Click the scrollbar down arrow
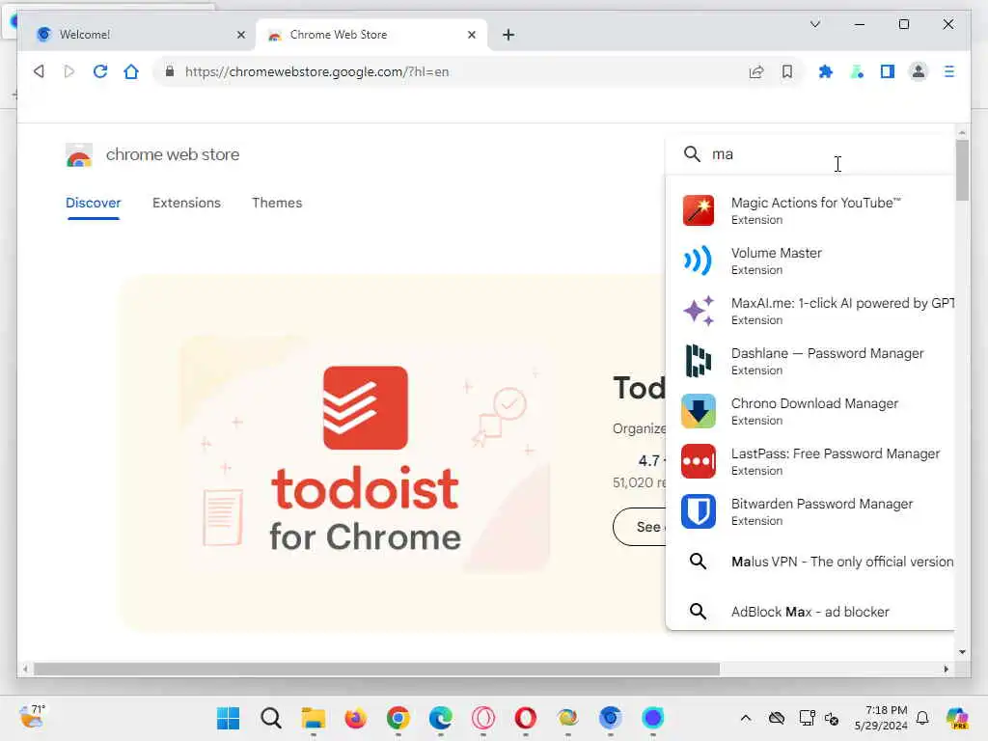 962,651
